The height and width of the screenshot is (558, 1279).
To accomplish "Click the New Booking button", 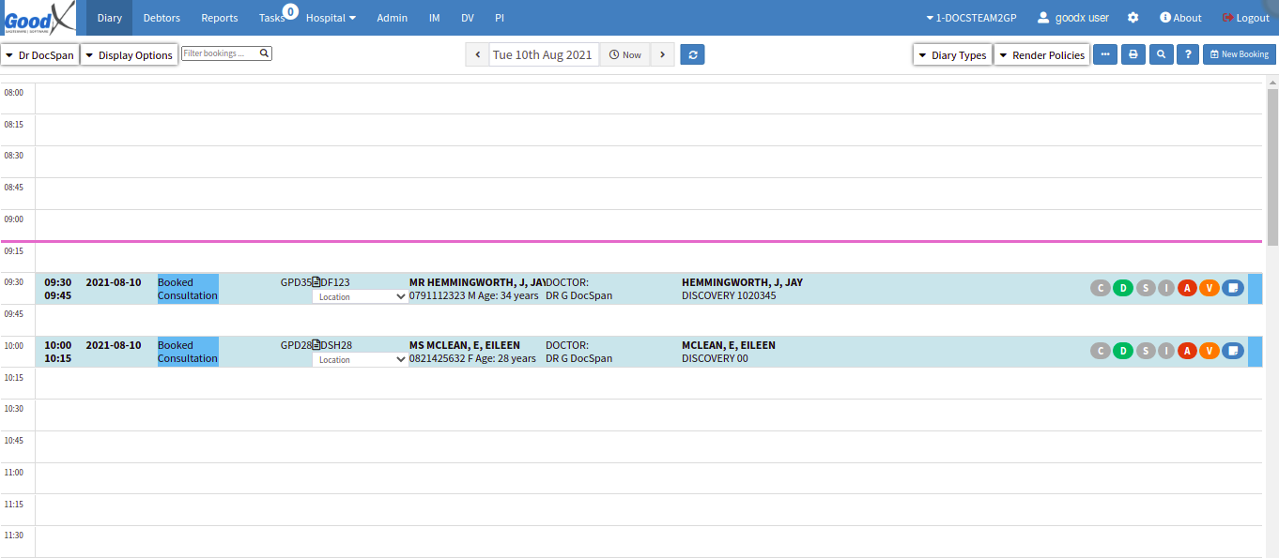I will [x=1239, y=54].
